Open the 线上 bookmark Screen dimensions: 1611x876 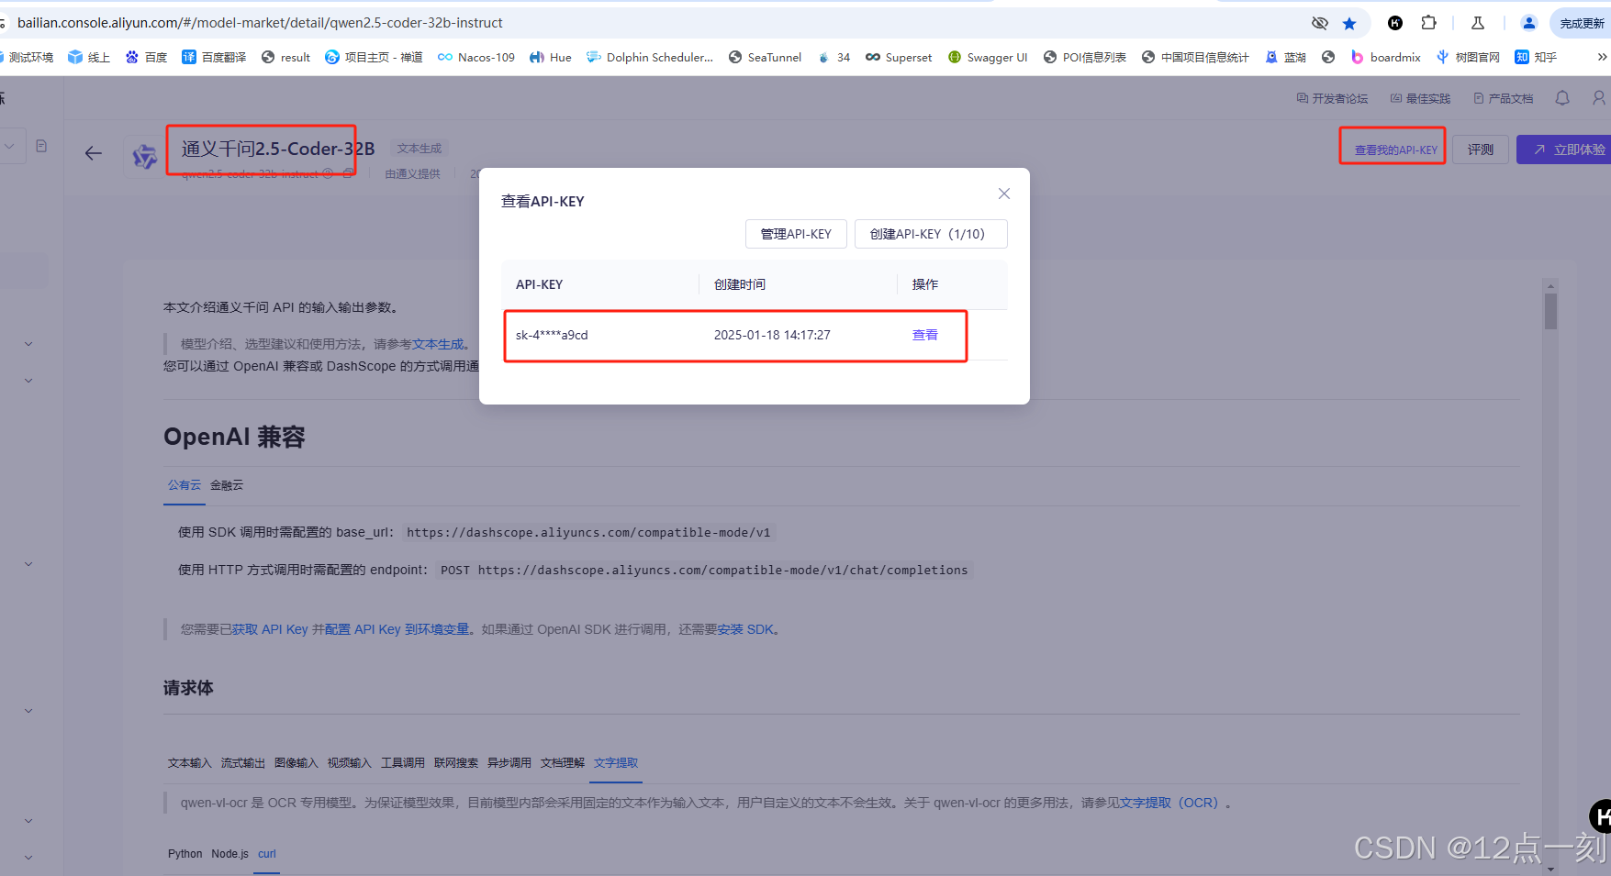coord(89,57)
